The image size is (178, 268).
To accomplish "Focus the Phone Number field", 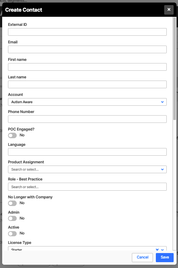I will 87,119.
